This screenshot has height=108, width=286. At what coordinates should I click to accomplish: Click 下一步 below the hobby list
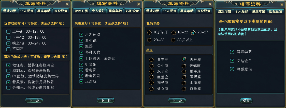[x=105, y=100]
